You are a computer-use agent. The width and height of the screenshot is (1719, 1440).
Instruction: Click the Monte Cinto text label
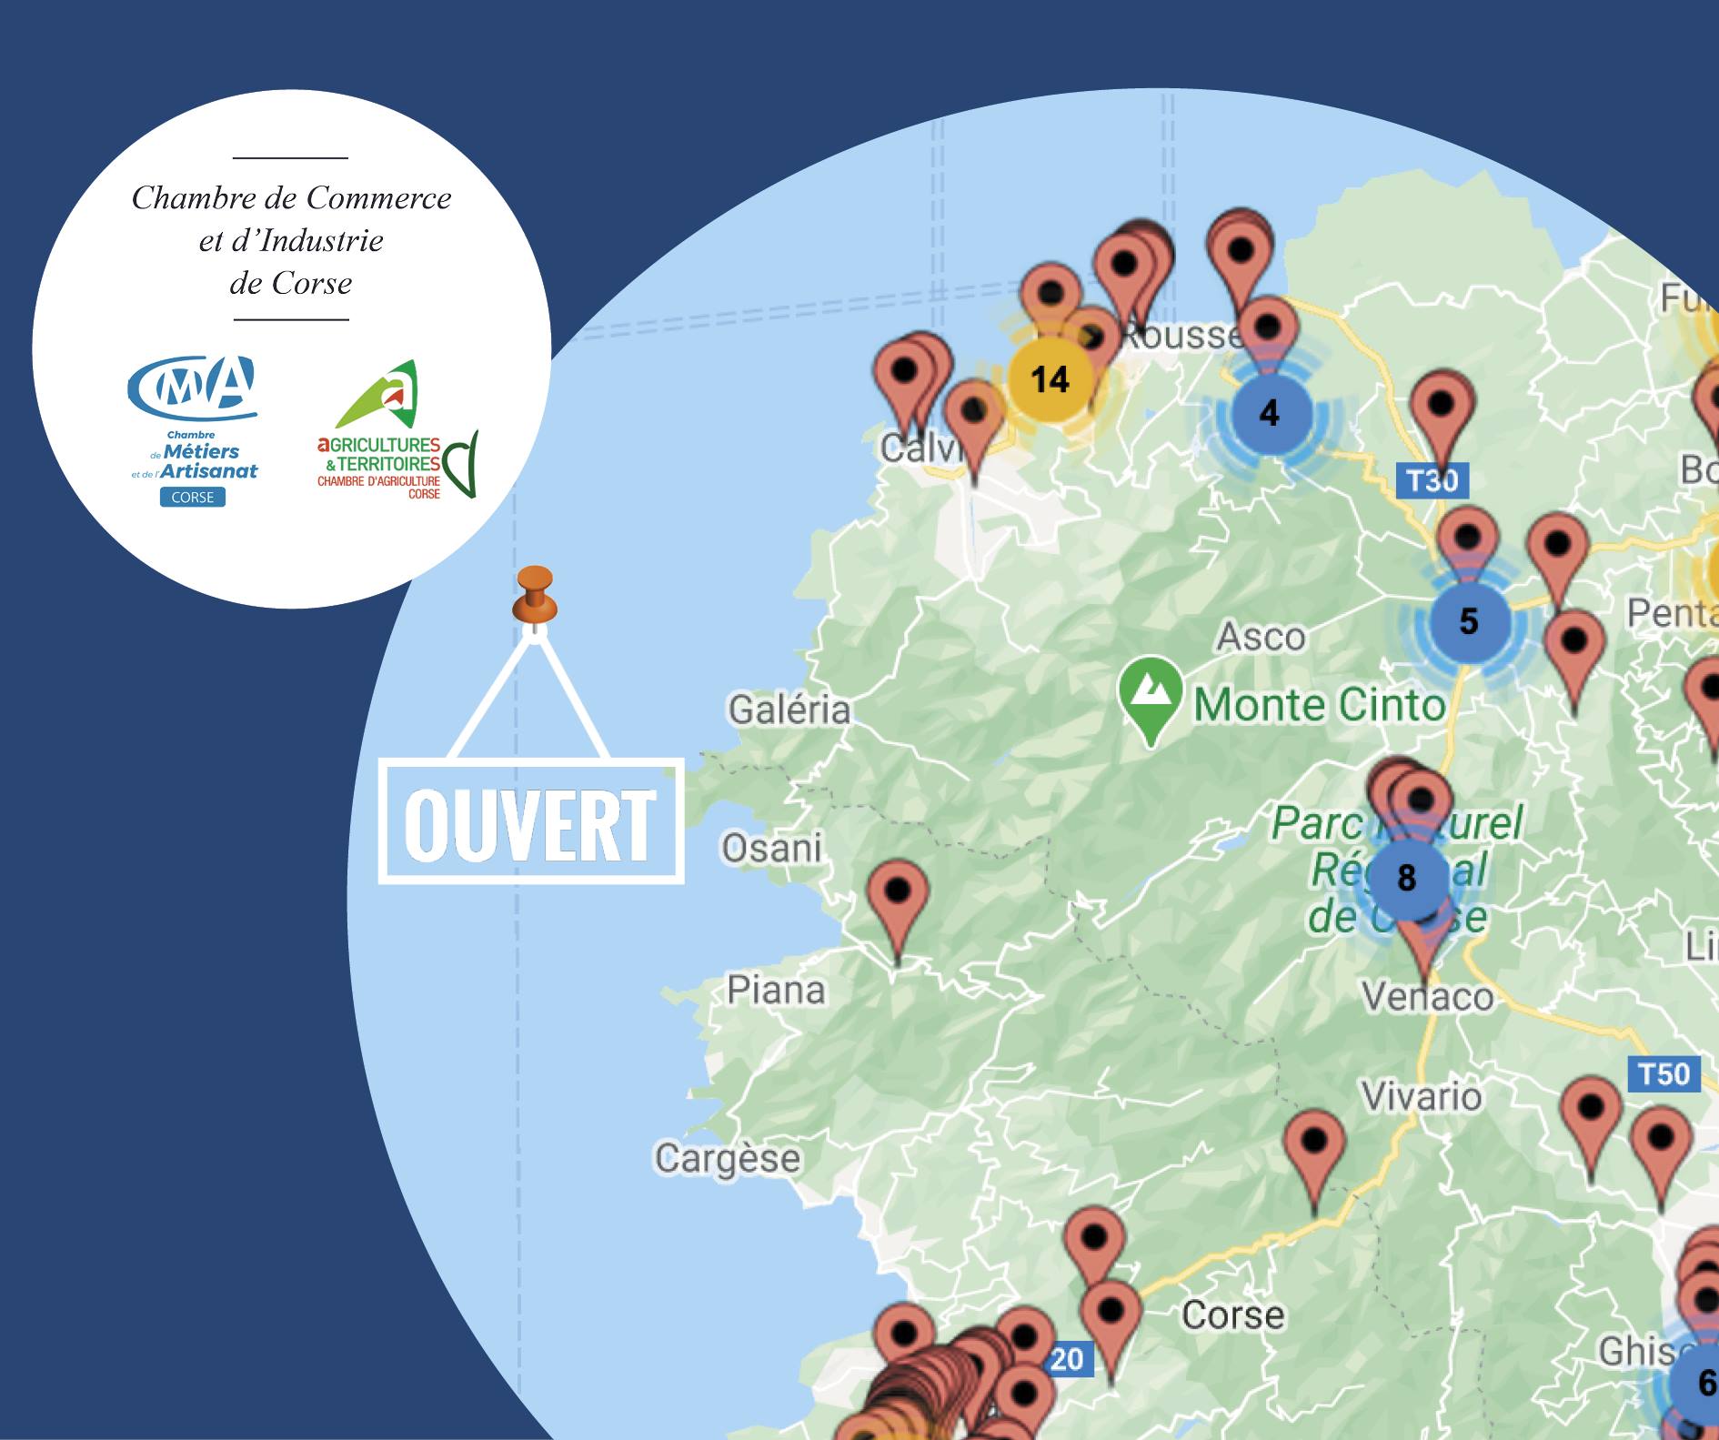[x=1320, y=705]
